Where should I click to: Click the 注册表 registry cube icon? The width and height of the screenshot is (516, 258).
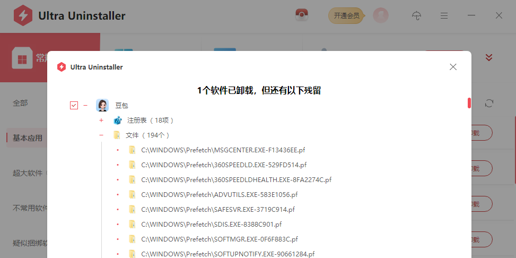[118, 121]
